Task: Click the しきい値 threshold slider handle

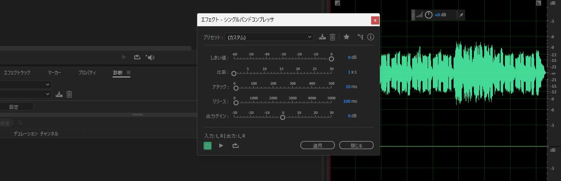Action: click(331, 59)
